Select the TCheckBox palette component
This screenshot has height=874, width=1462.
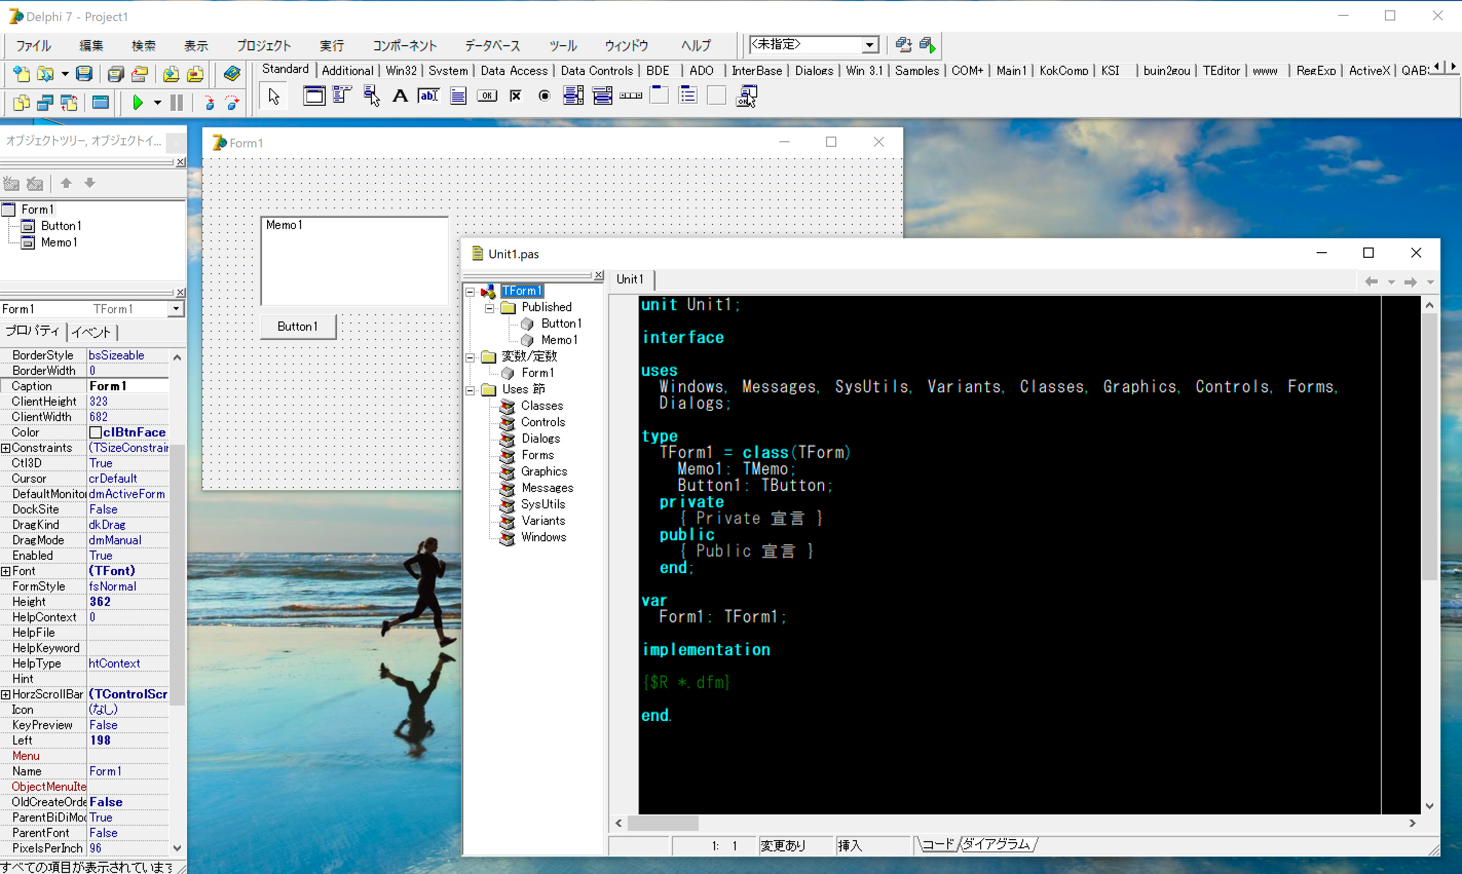[515, 96]
